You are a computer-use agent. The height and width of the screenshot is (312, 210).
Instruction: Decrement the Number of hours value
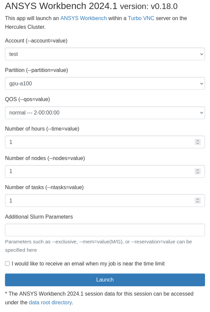click(x=198, y=144)
